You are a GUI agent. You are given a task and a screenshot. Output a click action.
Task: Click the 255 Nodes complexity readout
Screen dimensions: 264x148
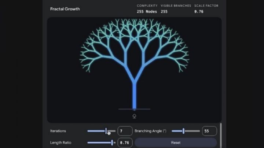point(147,12)
